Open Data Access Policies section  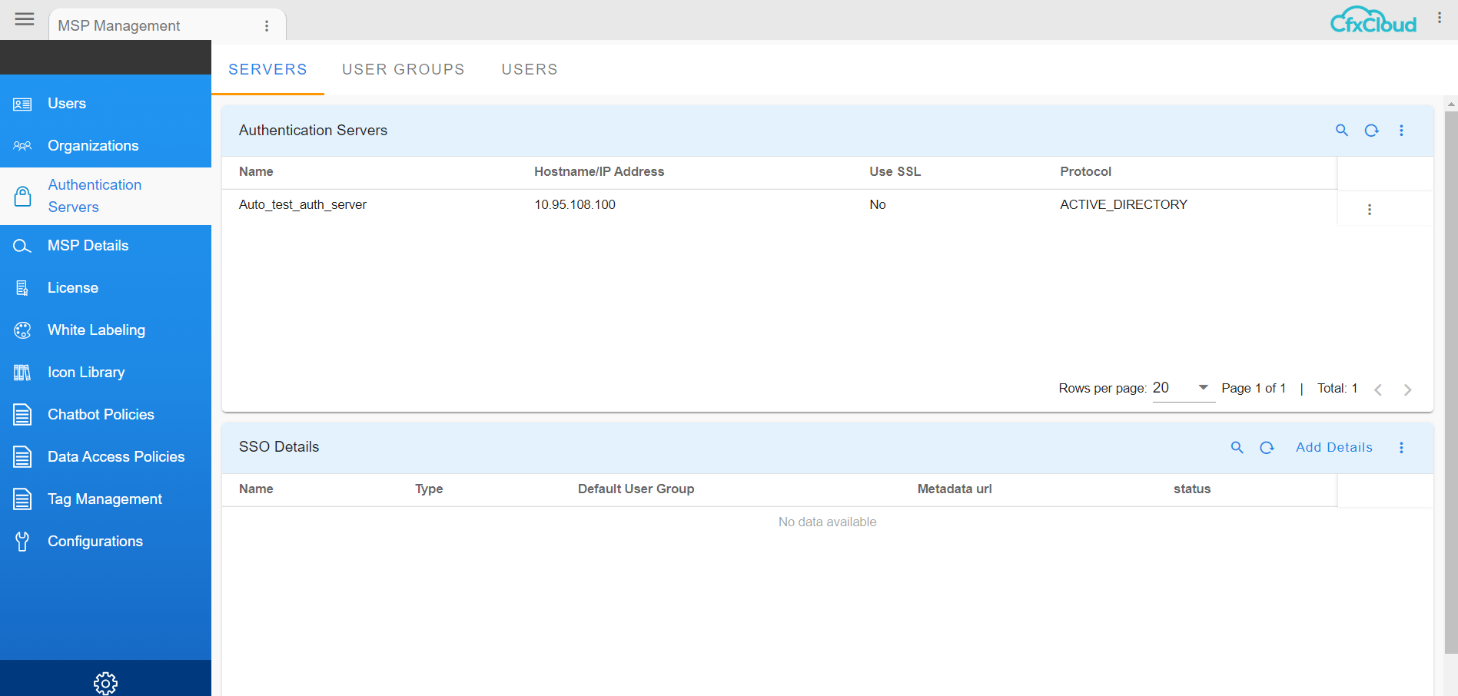point(116,456)
